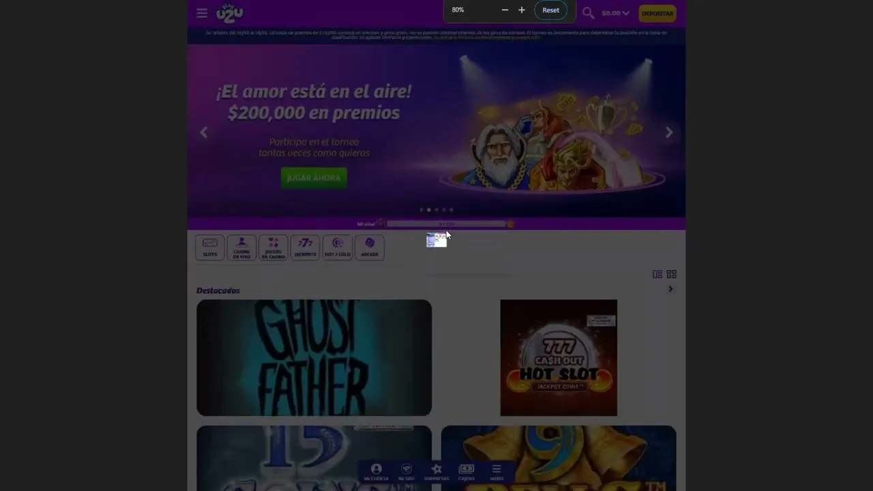The image size is (873, 491).
Task: Open the search magnifier icon
Action: (588, 13)
